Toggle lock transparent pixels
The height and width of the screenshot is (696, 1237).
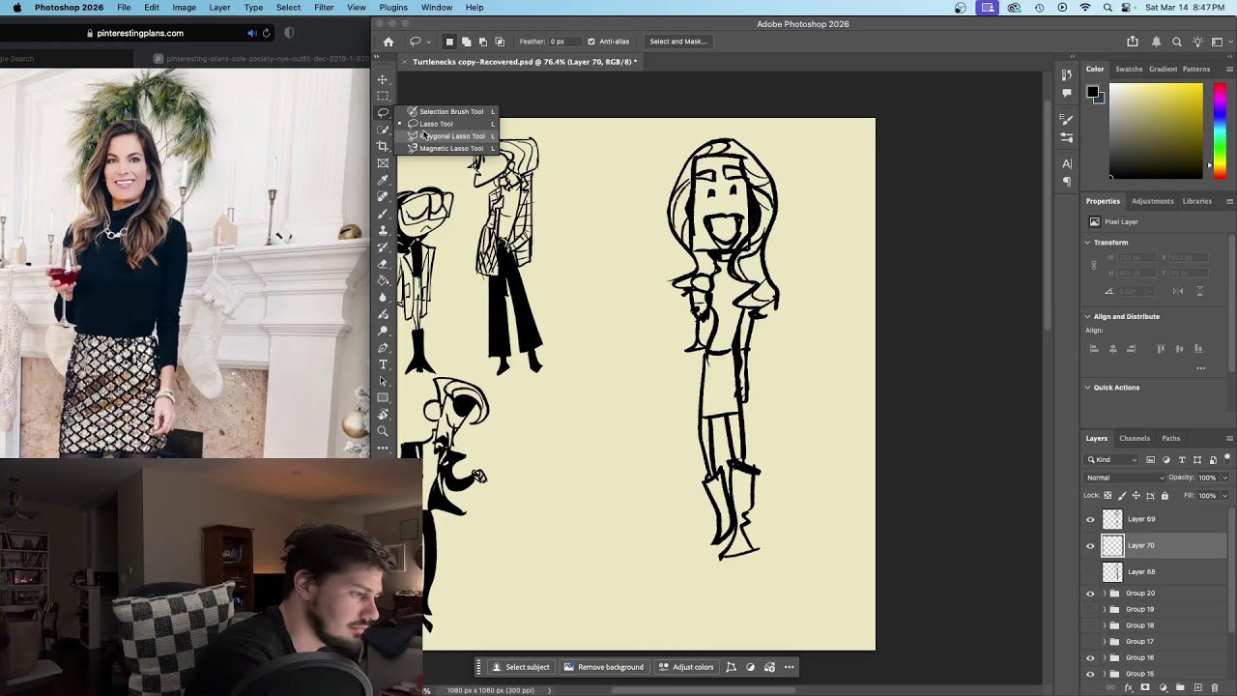pyautogui.click(x=1108, y=496)
